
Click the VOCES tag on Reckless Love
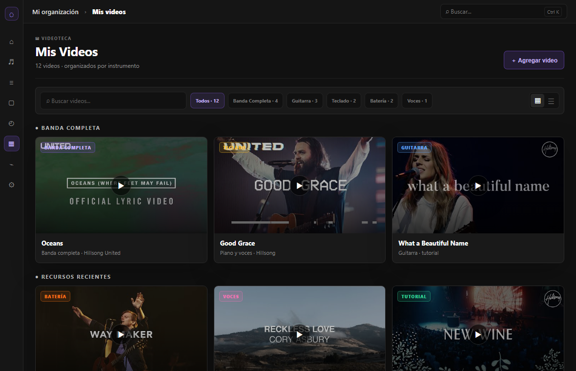(231, 296)
